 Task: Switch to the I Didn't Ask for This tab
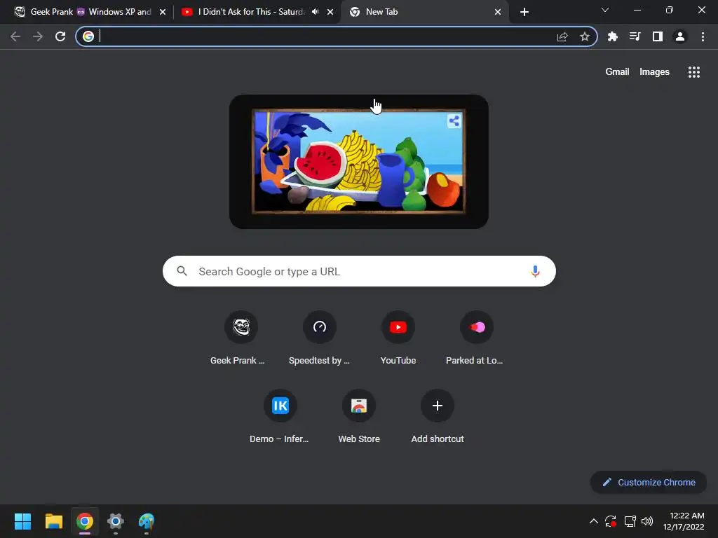[251, 12]
